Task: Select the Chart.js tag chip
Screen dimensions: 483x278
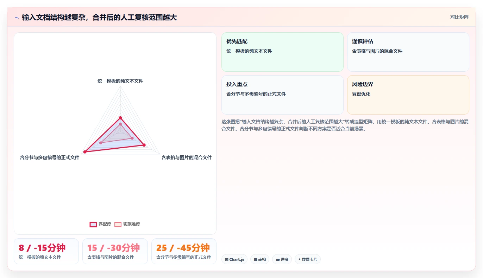Action: [x=234, y=259]
